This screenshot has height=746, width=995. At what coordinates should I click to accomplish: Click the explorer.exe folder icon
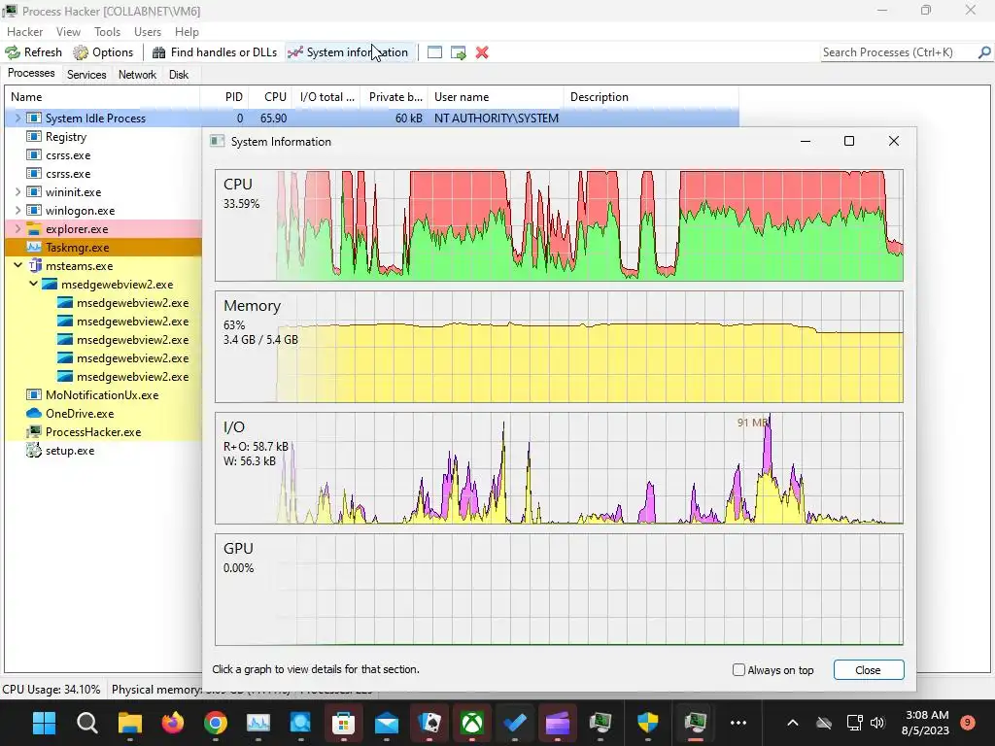[x=34, y=228]
